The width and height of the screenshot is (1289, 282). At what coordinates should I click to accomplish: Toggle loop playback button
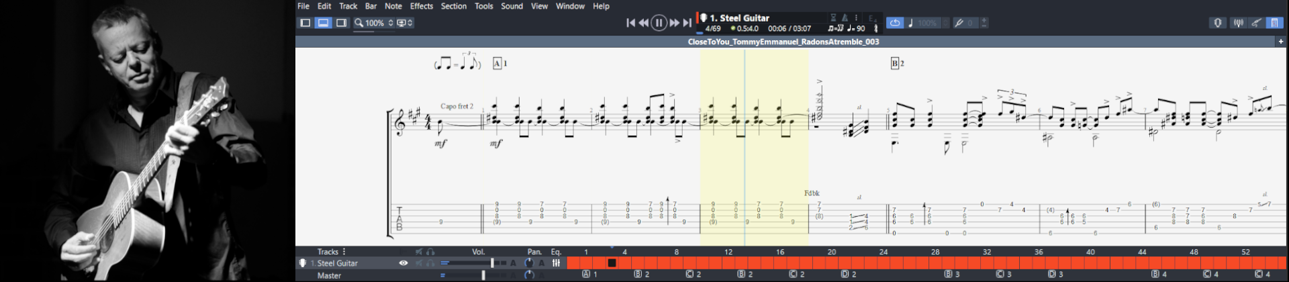(895, 23)
